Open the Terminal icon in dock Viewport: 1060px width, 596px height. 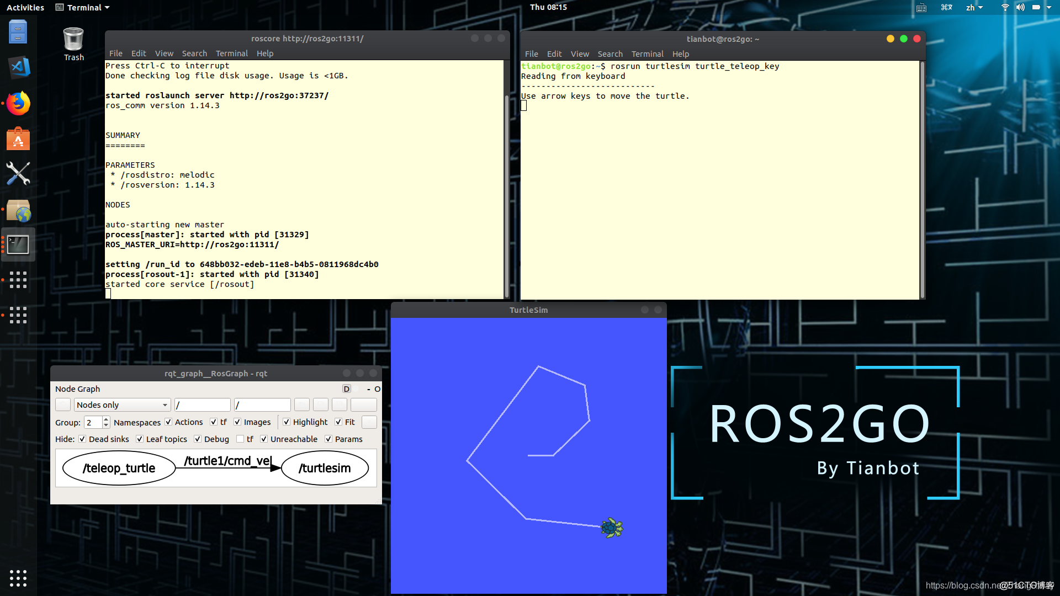point(18,244)
